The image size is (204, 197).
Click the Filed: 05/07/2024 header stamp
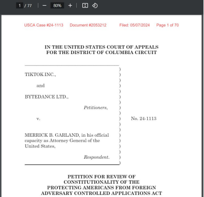[x=134, y=25]
